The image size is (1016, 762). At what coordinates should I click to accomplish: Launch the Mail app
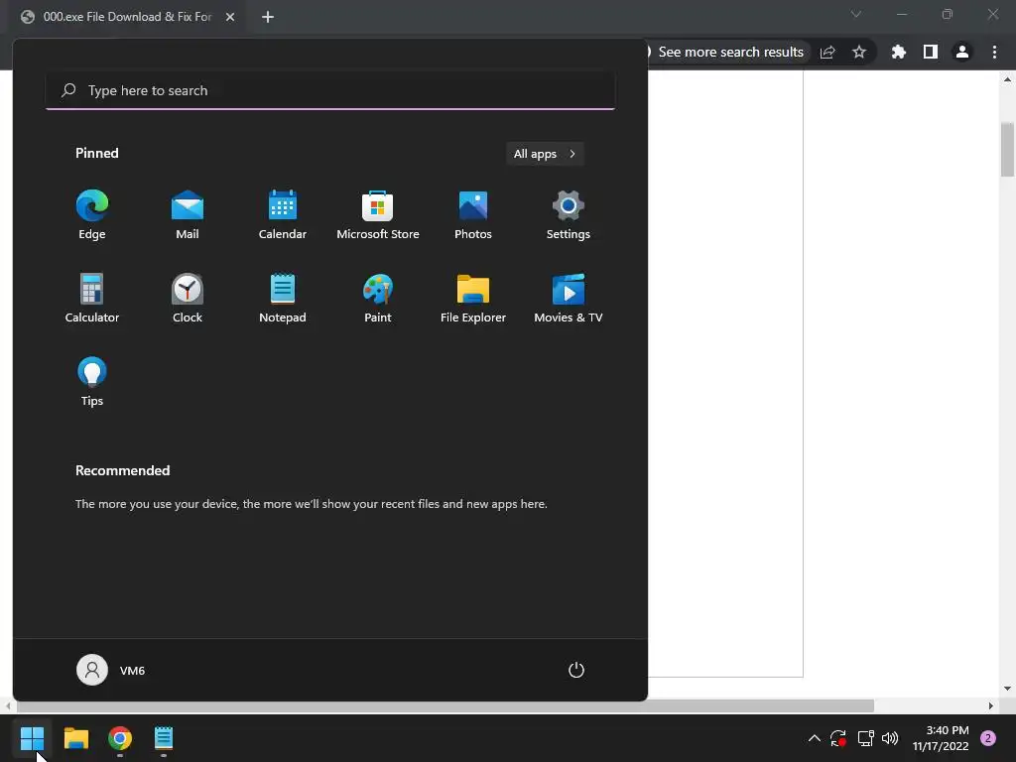[x=188, y=215]
